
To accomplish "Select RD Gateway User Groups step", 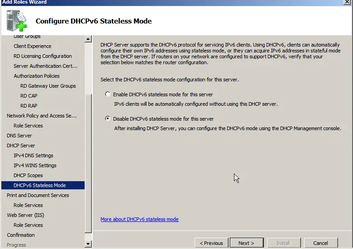I will tap(48, 86).
